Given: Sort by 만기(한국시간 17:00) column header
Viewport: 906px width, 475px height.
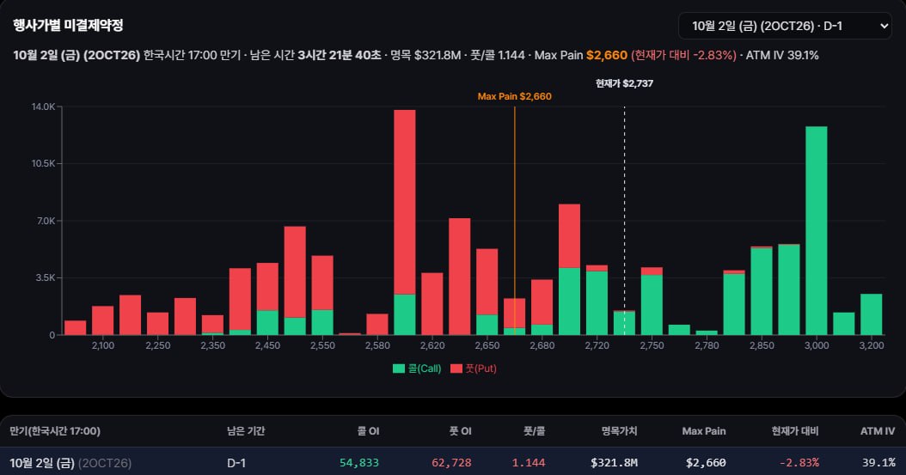Looking at the screenshot, I should point(55,431).
